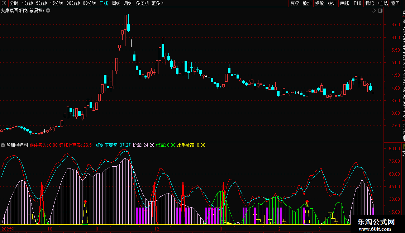Click the 绿军: 0.00 value

(x=166, y=145)
